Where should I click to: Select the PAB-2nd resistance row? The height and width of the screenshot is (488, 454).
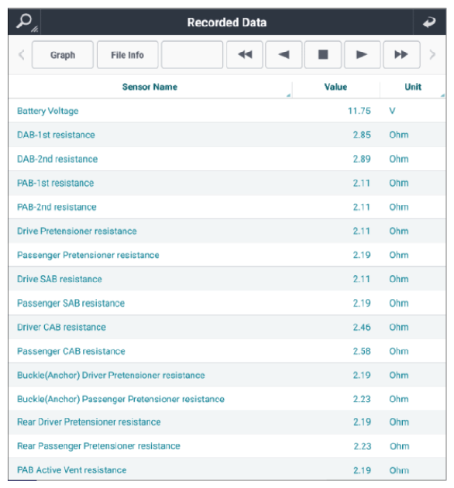tap(227, 207)
